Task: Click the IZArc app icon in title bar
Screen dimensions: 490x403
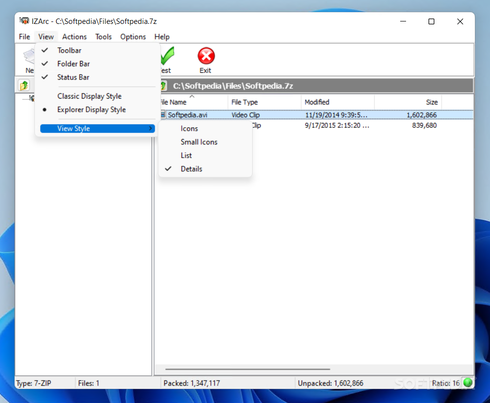Action: click(x=24, y=21)
